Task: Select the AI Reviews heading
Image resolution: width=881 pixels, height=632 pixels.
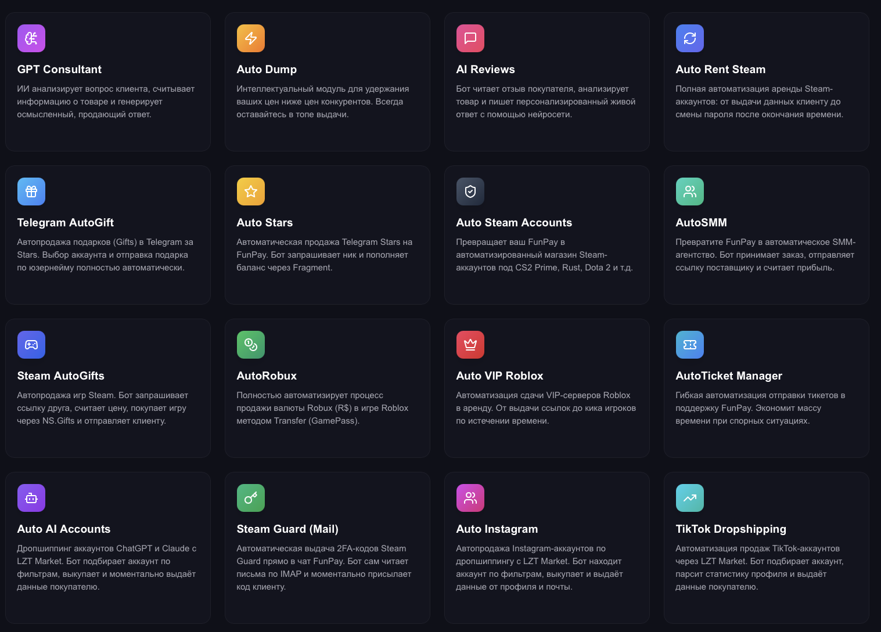Action: click(x=486, y=70)
